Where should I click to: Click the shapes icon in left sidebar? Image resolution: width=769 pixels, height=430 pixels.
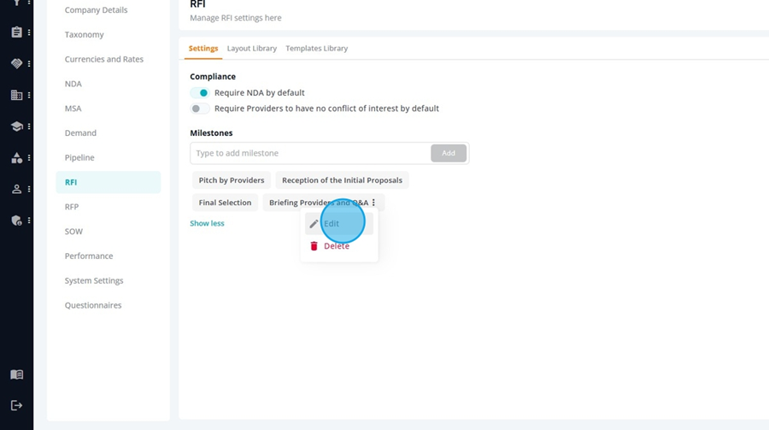(17, 158)
